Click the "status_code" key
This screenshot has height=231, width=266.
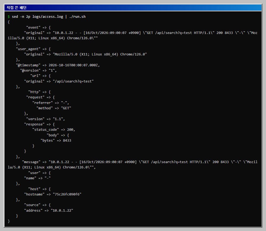point(45,130)
